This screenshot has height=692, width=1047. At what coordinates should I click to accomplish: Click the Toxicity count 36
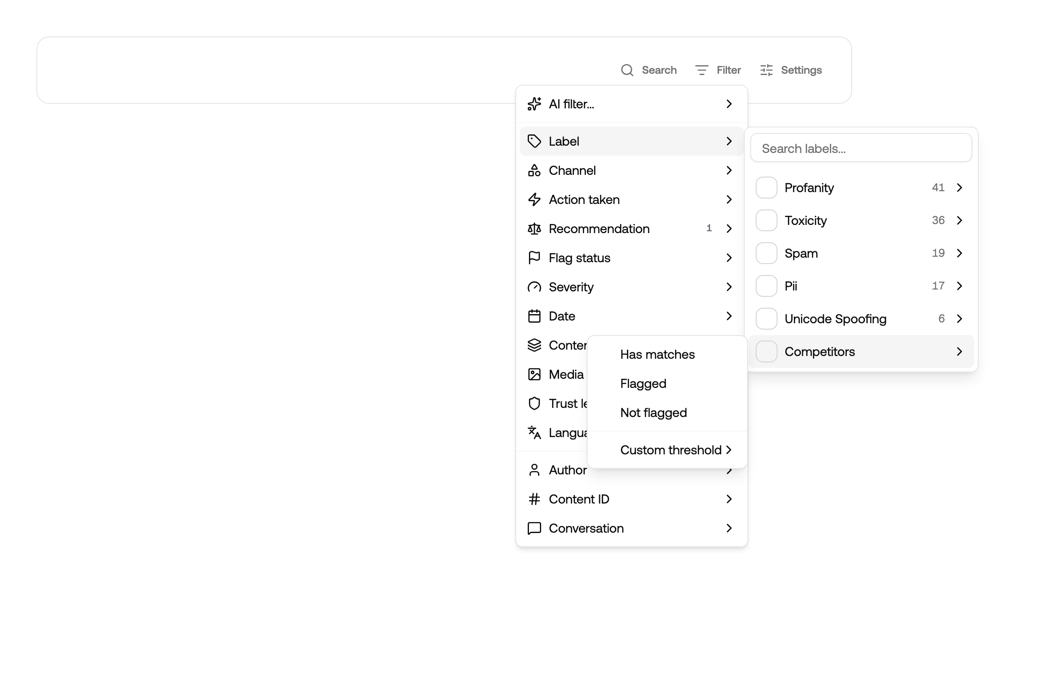(938, 220)
